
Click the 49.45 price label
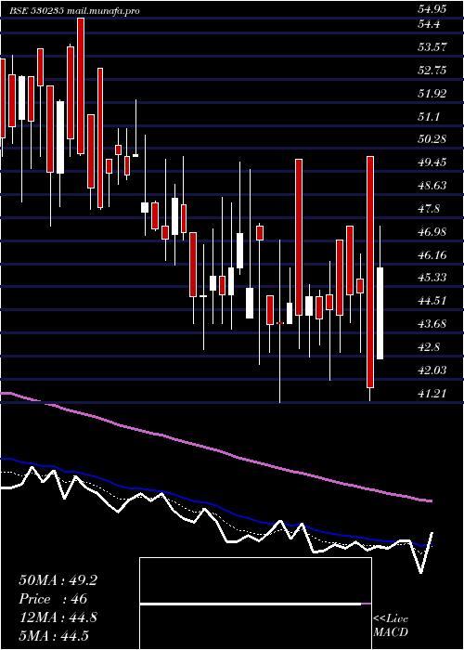(x=432, y=162)
